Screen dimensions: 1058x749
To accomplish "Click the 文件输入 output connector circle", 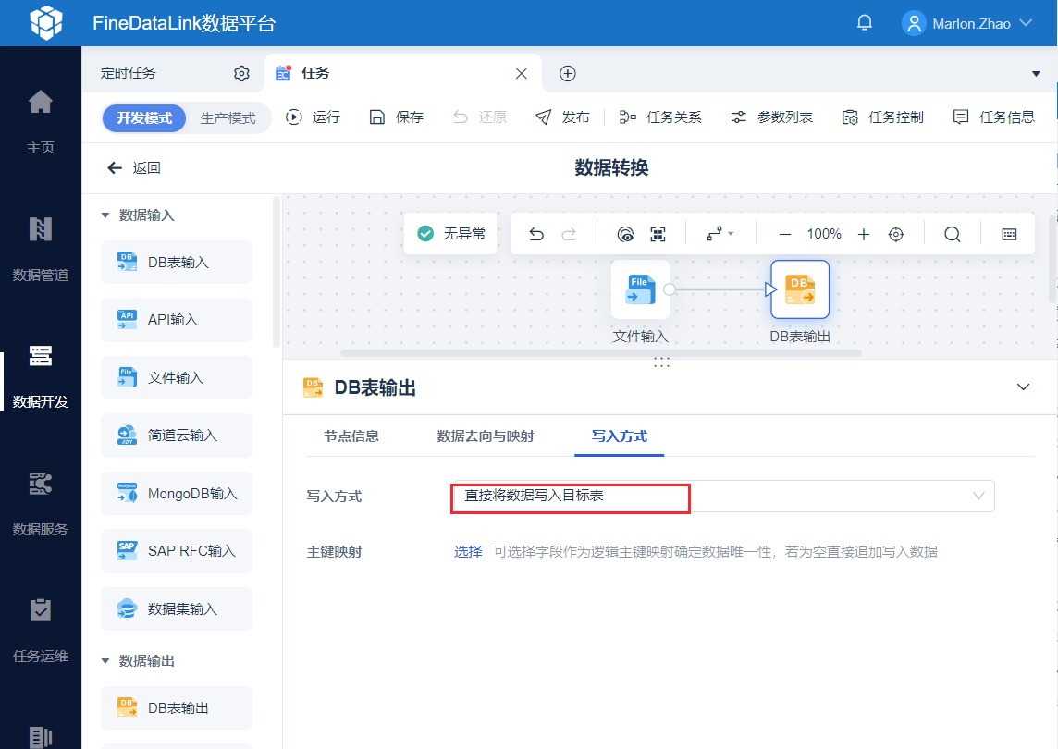I will pos(670,289).
